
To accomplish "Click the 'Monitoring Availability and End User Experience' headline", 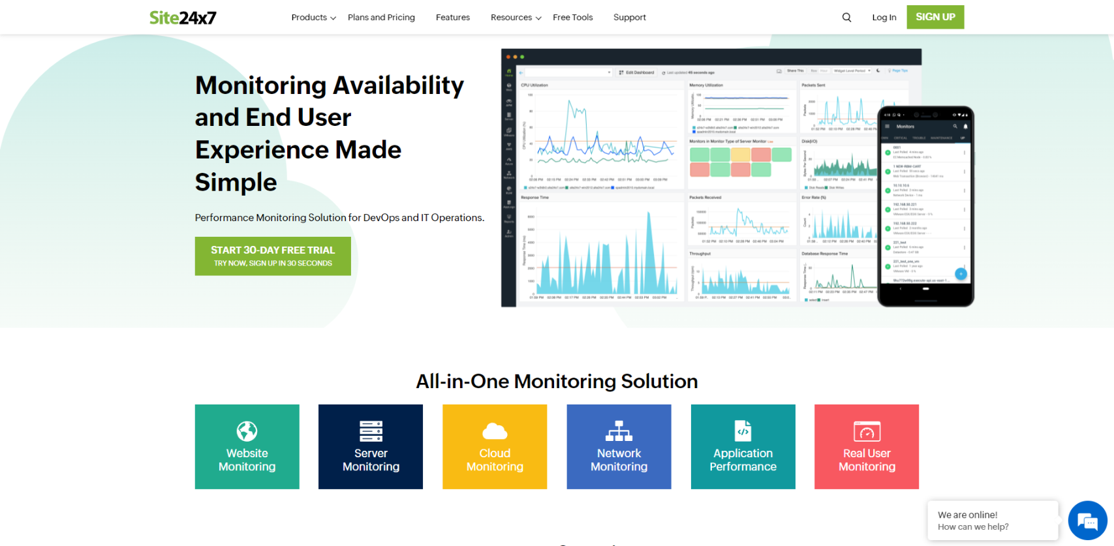I will [330, 134].
